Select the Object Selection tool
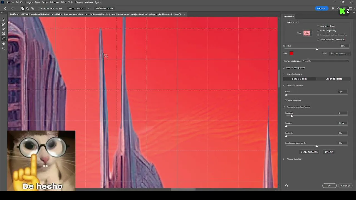This screenshot has width=356, height=200. [x=4, y=34]
